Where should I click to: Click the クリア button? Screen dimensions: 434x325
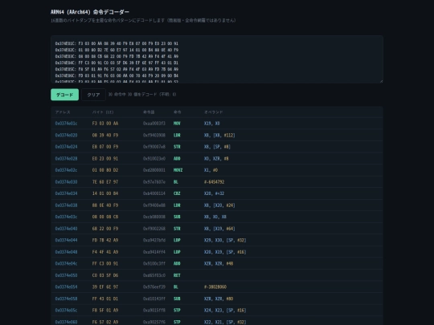[93, 95]
